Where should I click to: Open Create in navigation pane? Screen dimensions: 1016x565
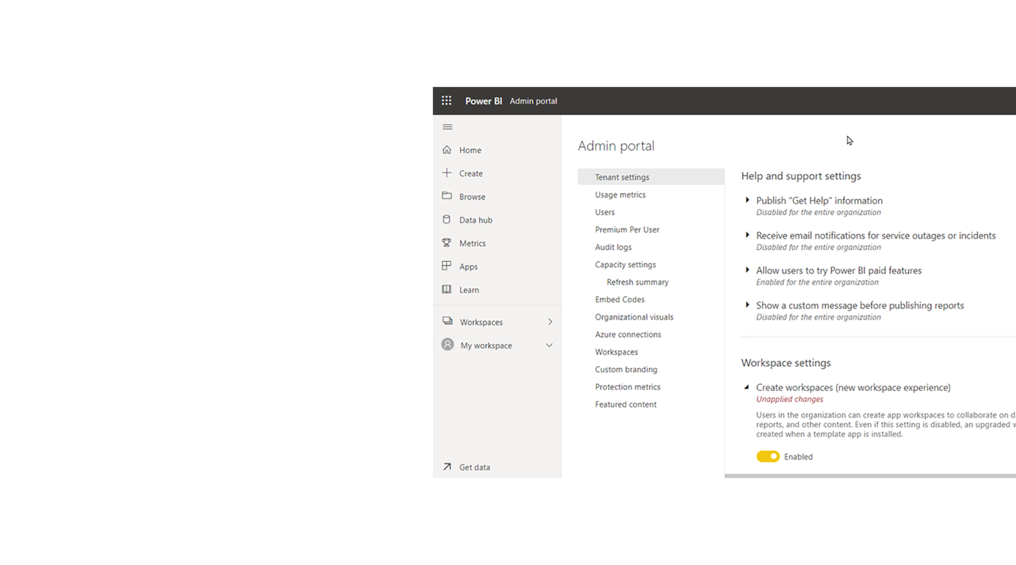pos(470,173)
